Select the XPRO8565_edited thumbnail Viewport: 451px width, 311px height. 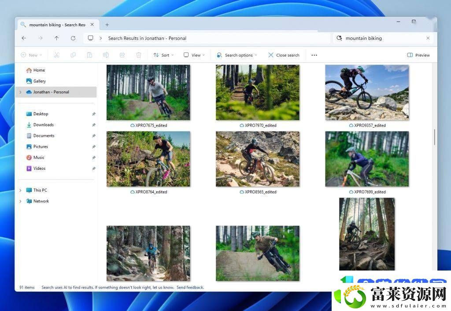click(x=258, y=159)
